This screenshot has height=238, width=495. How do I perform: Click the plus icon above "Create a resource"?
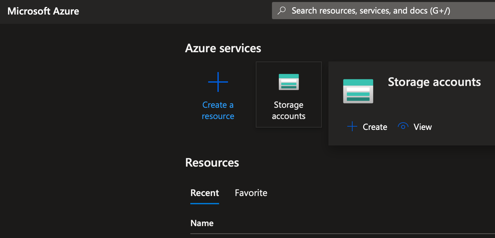pos(218,81)
